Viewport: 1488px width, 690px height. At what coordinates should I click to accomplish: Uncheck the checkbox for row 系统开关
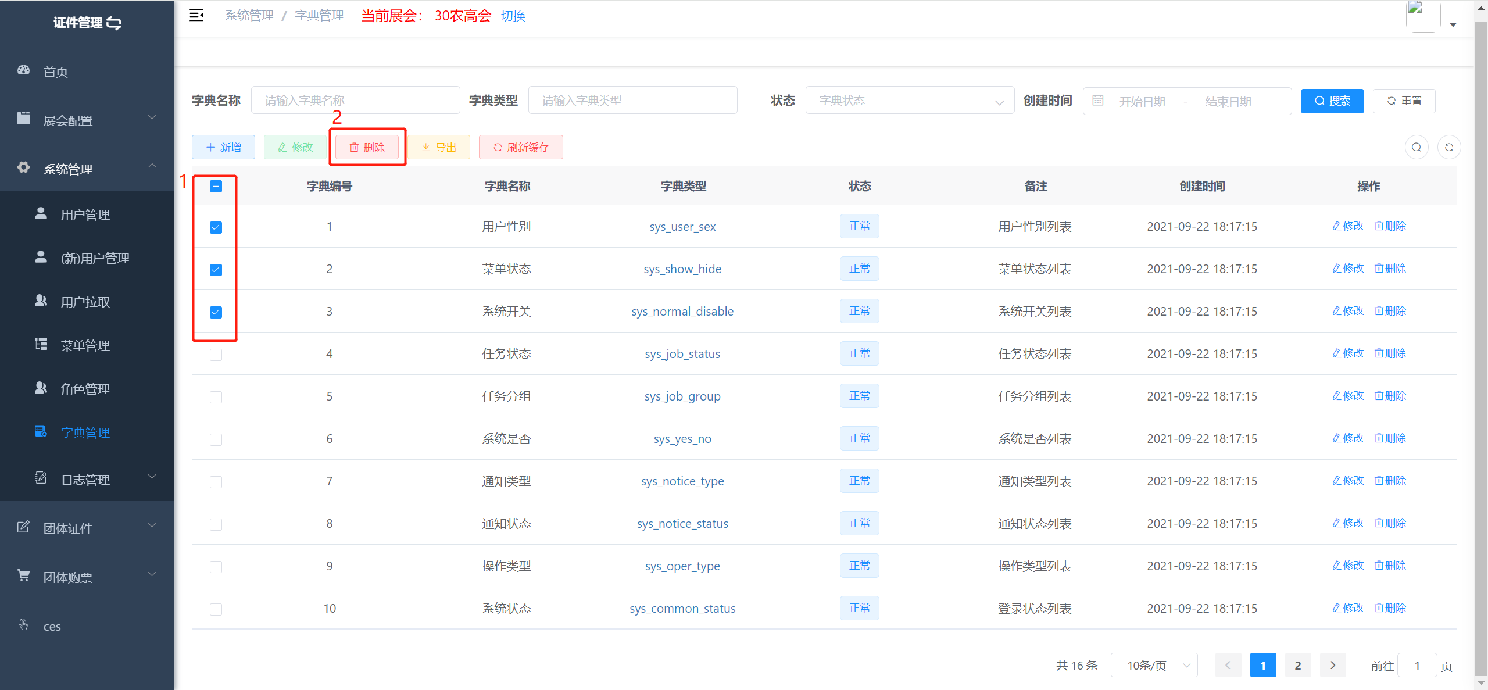point(216,312)
